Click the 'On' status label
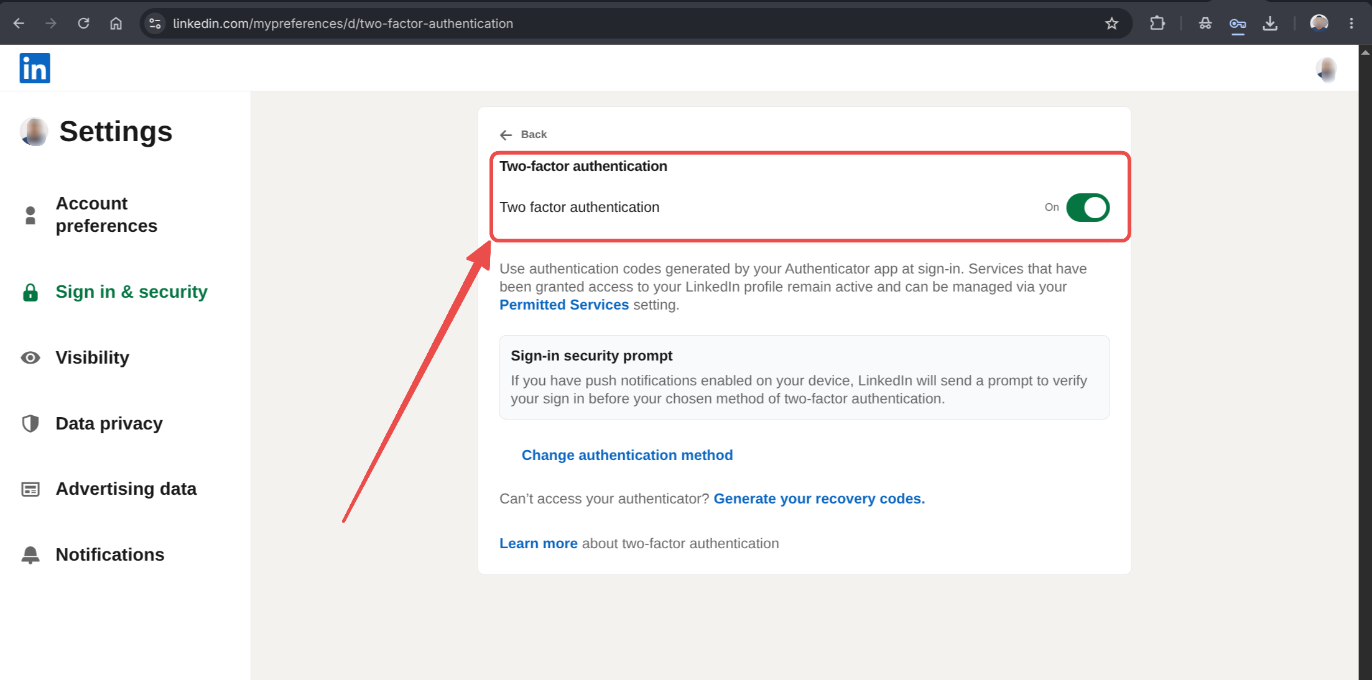Viewport: 1372px width, 680px height. [x=1052, y=208]
